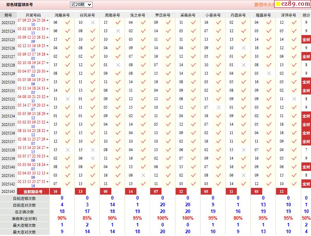311x236 pixels.
Task: Select the 鸿雁杀号 column header
Action: tap(62, 15)
